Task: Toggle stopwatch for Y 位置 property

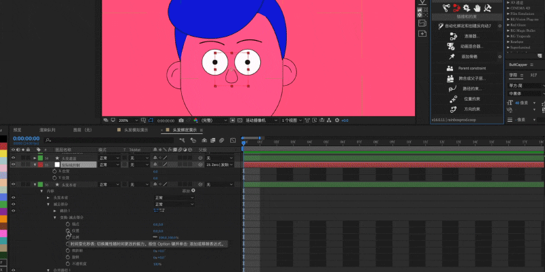Action: pyautogui.click(x=54, y=178)
